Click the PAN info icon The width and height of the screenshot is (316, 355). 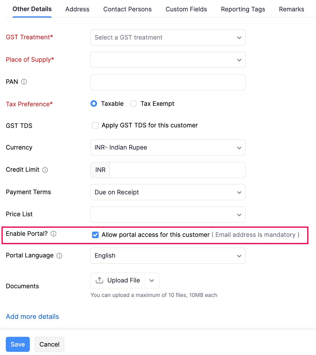tap(24, 82)
